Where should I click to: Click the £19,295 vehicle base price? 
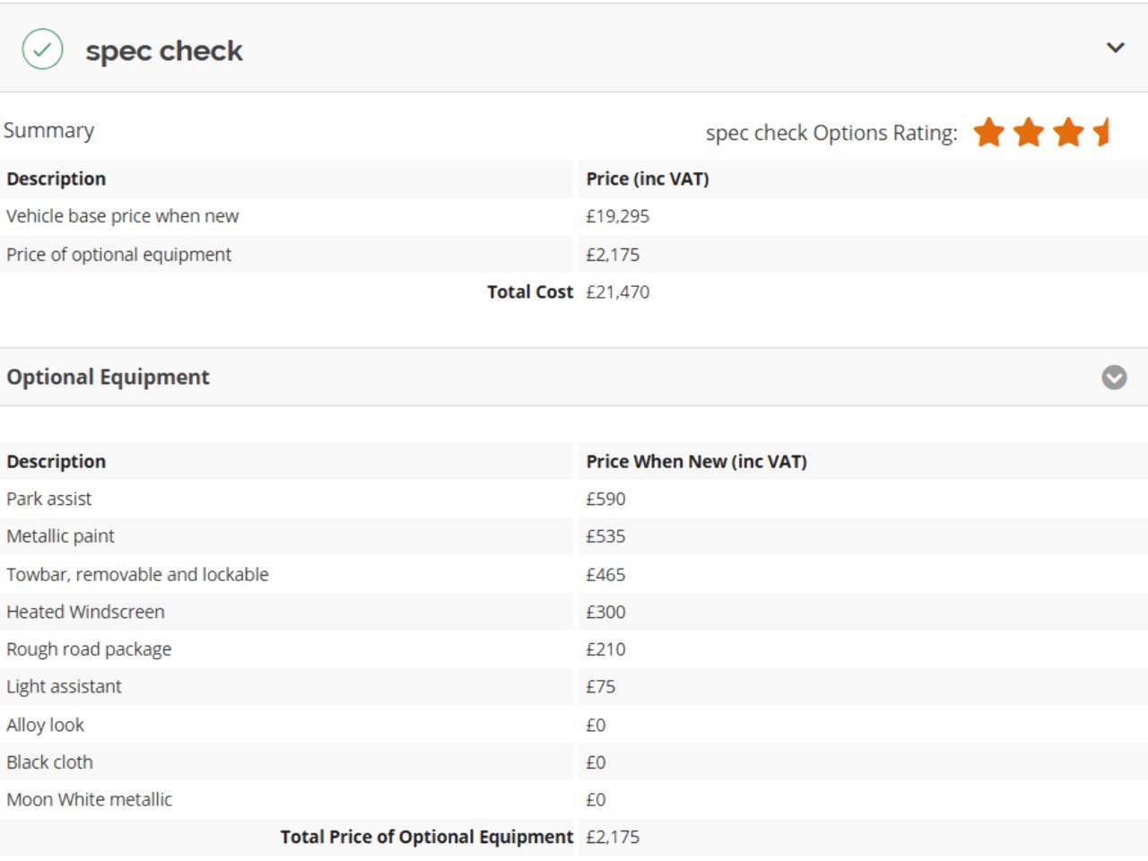tap(618, 216)
